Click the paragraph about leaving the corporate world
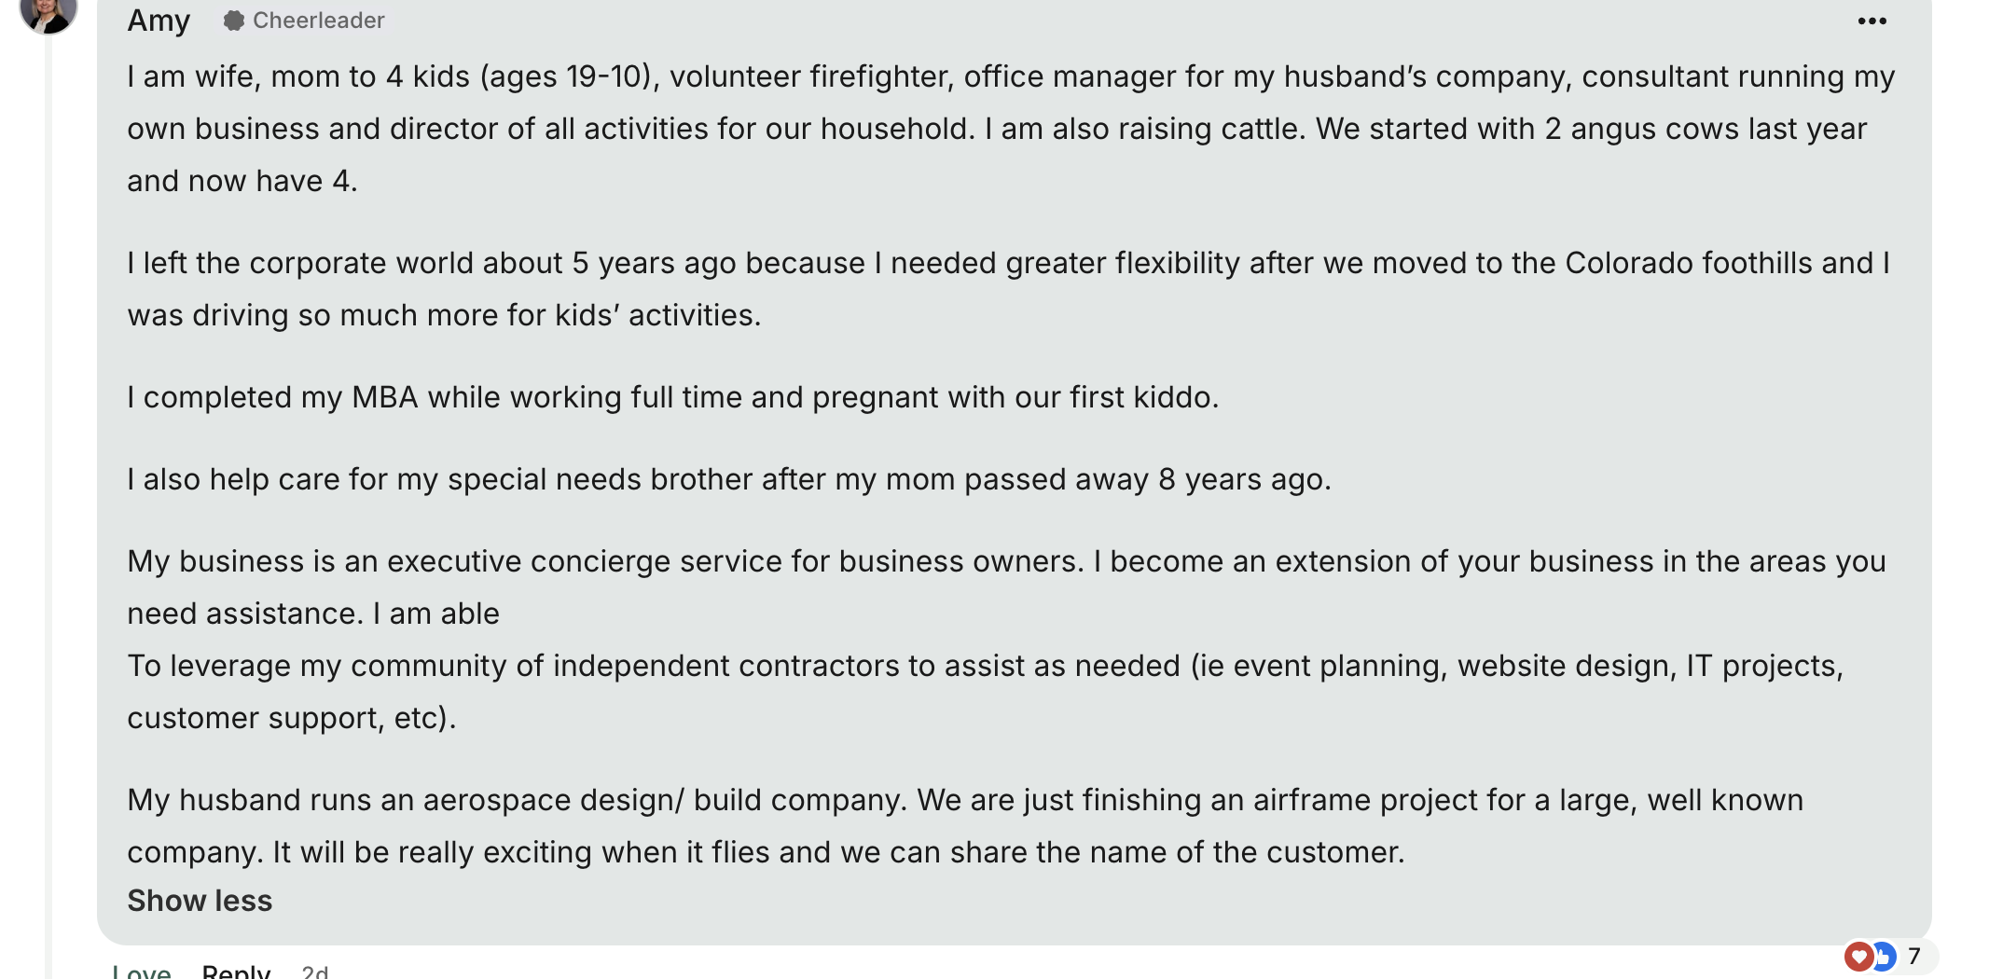The height and width of the screenshot is (979, 2003). tap(1009, 289)
